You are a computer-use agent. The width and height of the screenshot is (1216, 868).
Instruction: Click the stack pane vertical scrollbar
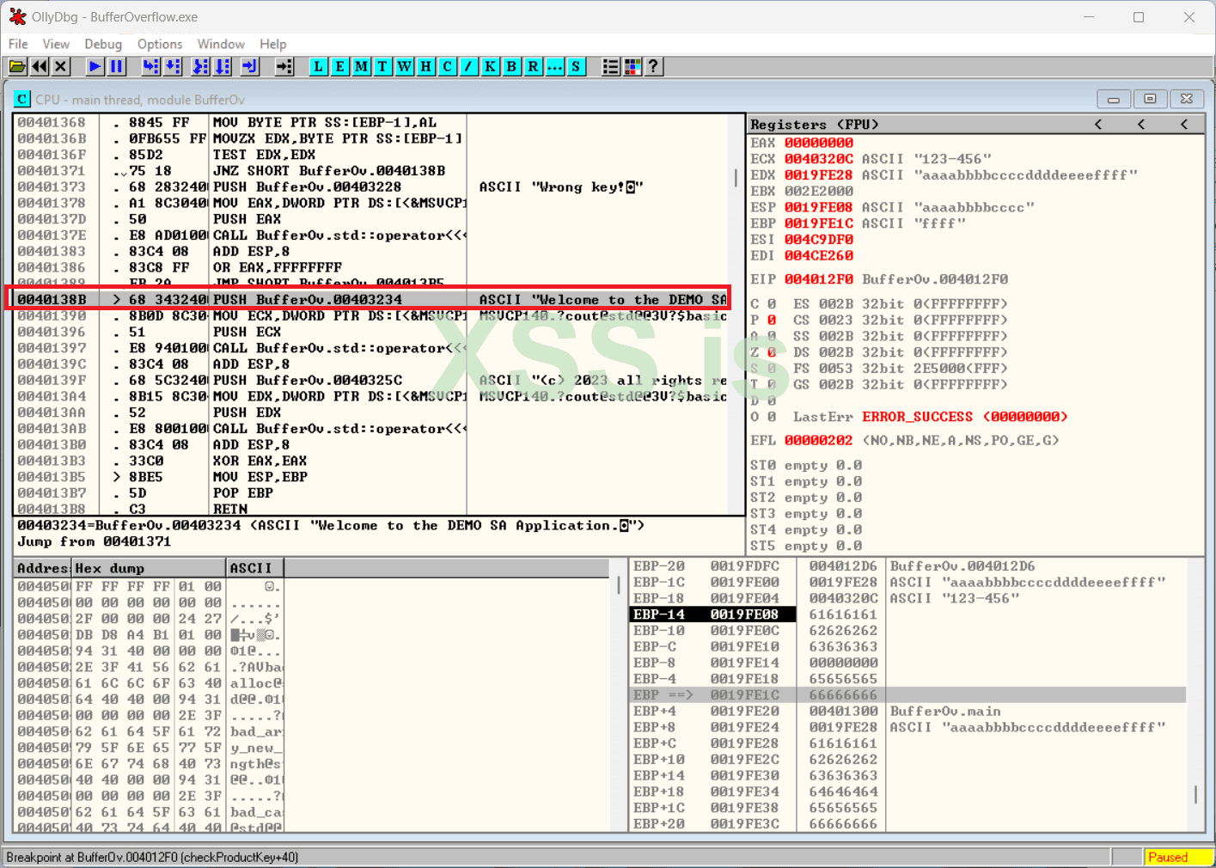[x=1195, y=795]
